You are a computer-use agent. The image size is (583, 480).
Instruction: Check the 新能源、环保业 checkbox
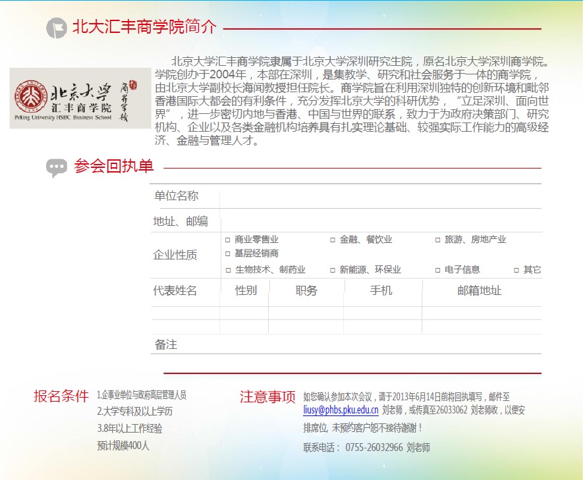pos(333,270)
